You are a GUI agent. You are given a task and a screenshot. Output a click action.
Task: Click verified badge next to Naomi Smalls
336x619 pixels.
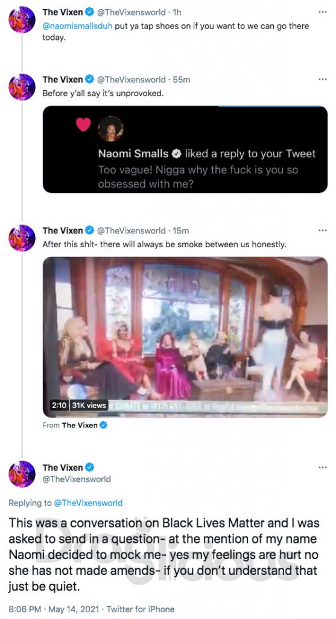point(177,154)
